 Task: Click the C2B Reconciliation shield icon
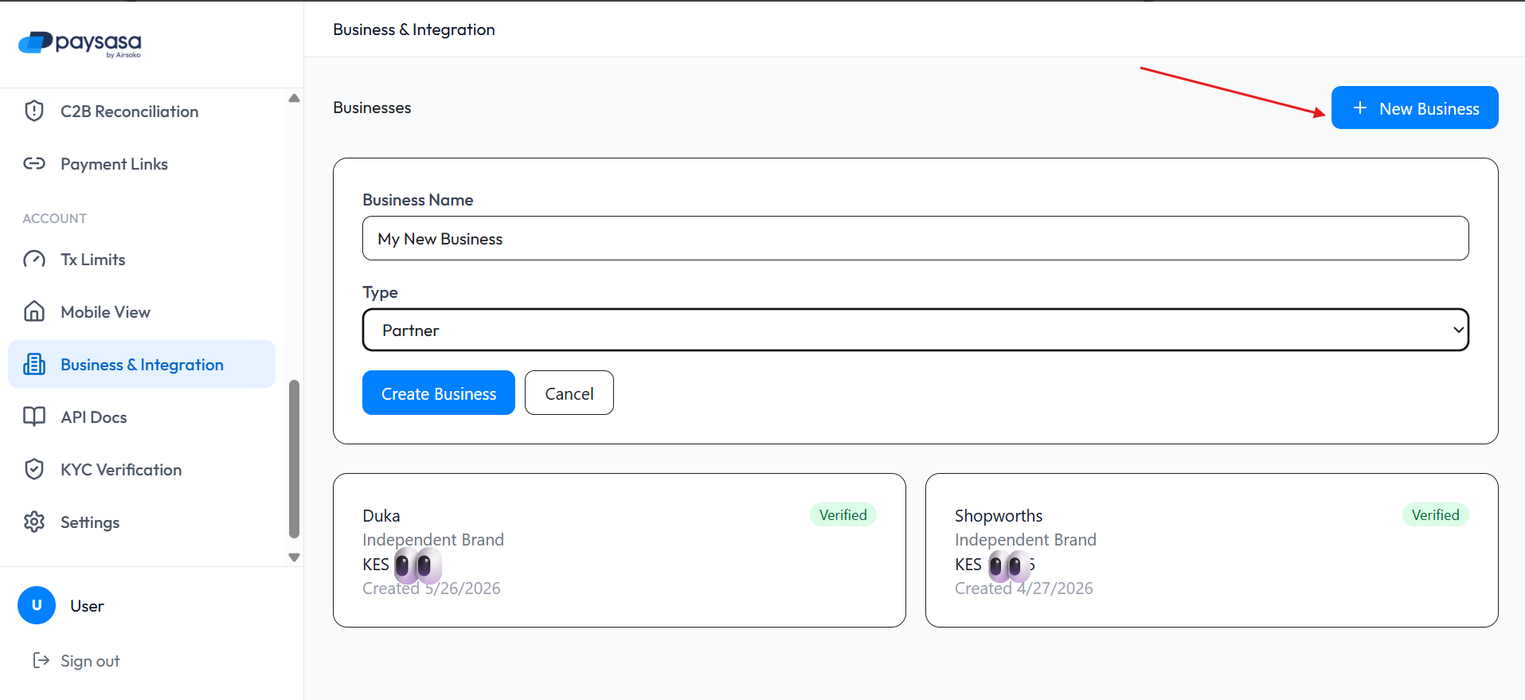tap(34, 111)
